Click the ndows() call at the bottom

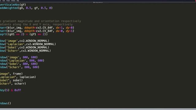click(6, 103)
